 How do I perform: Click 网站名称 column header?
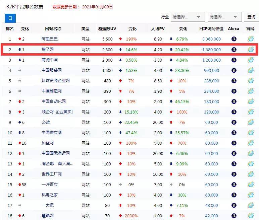click(53, 29)
